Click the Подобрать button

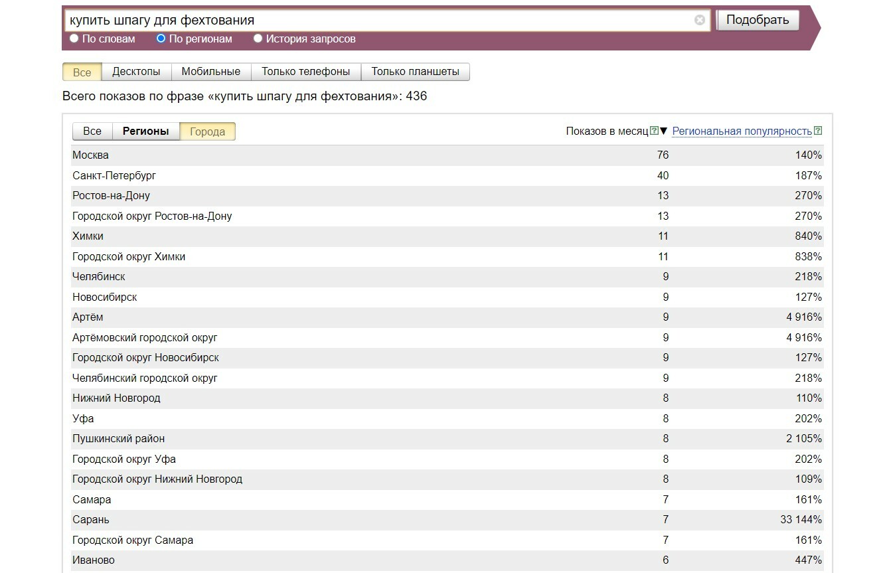click(758, 20)
